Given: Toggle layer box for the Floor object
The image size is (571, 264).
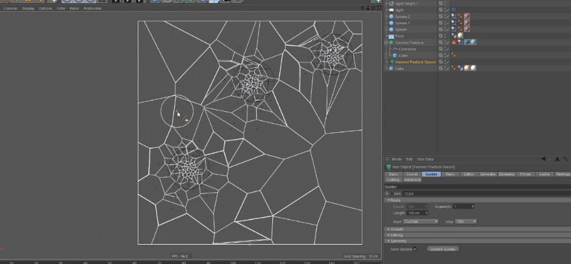Looking at the screenshot, I should point(441,36).
